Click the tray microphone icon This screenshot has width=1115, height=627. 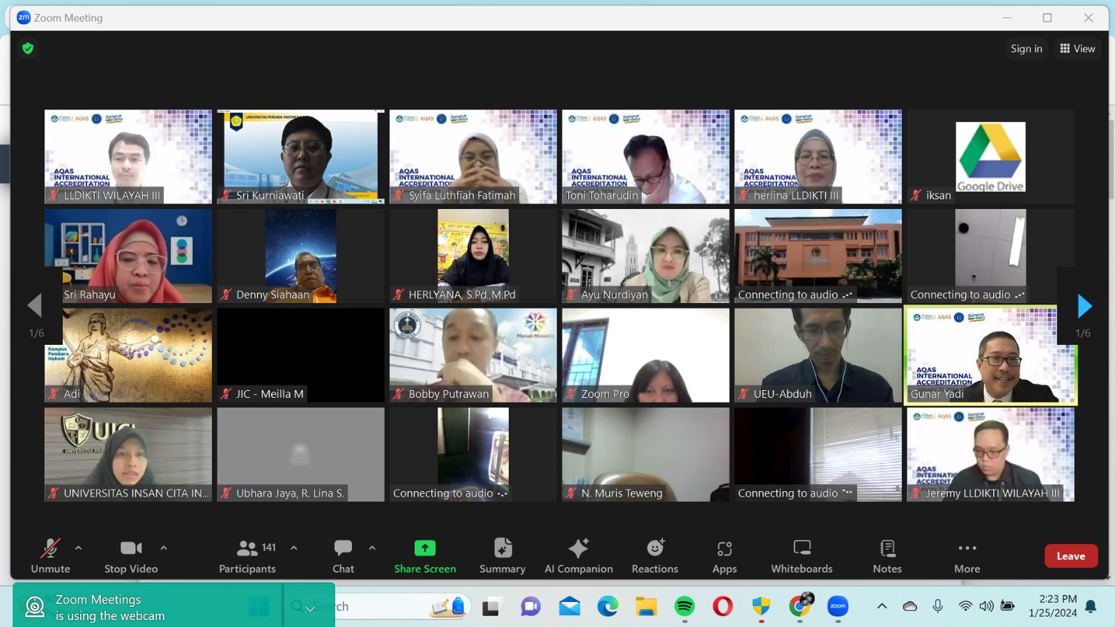[x=938, y=606]
